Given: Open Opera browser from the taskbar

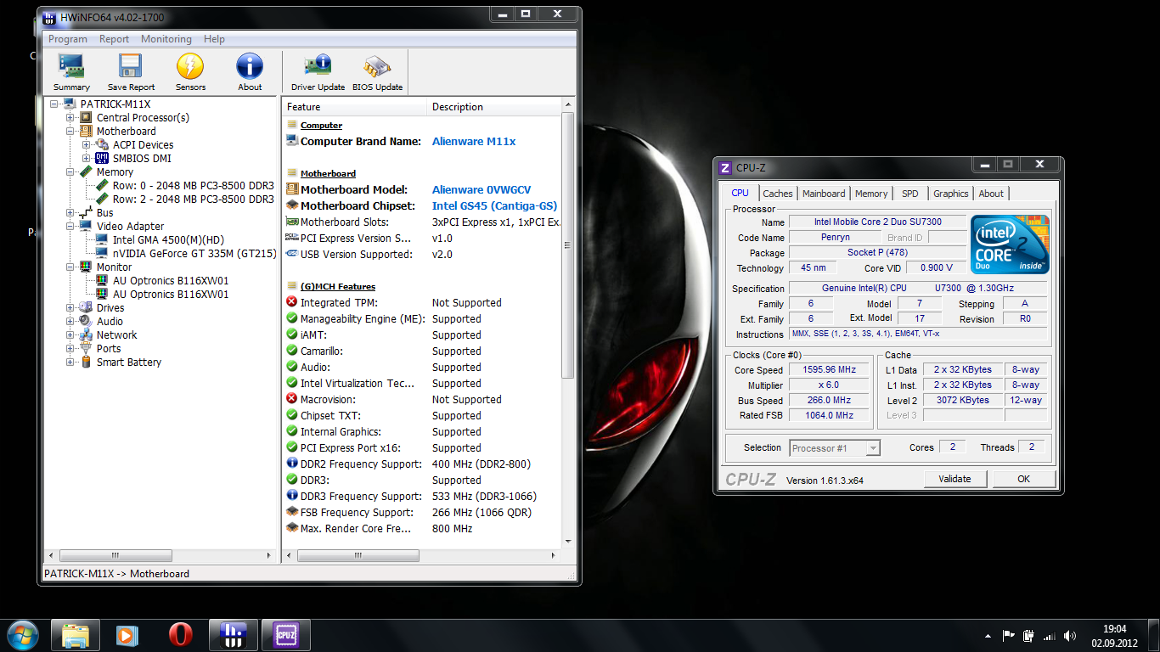Looking at the screenshot, I should pos(180,635).
